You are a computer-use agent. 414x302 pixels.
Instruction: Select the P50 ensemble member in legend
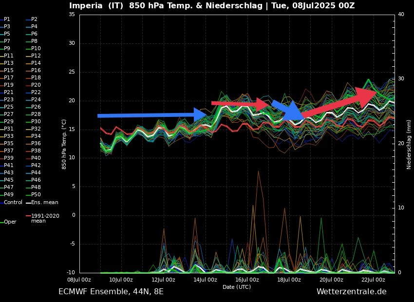pyautogui.click(x=36, y=194)
